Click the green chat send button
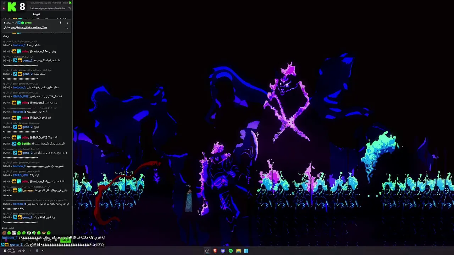The image size is (454, 255). [66, 240]
